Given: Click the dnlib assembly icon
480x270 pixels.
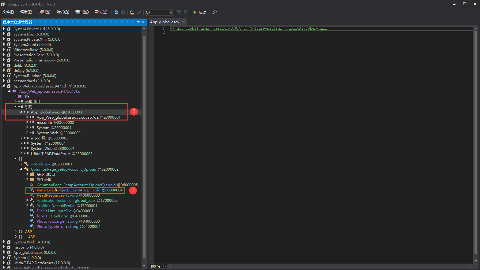Looking at the screenshot, I should point(9,65).
